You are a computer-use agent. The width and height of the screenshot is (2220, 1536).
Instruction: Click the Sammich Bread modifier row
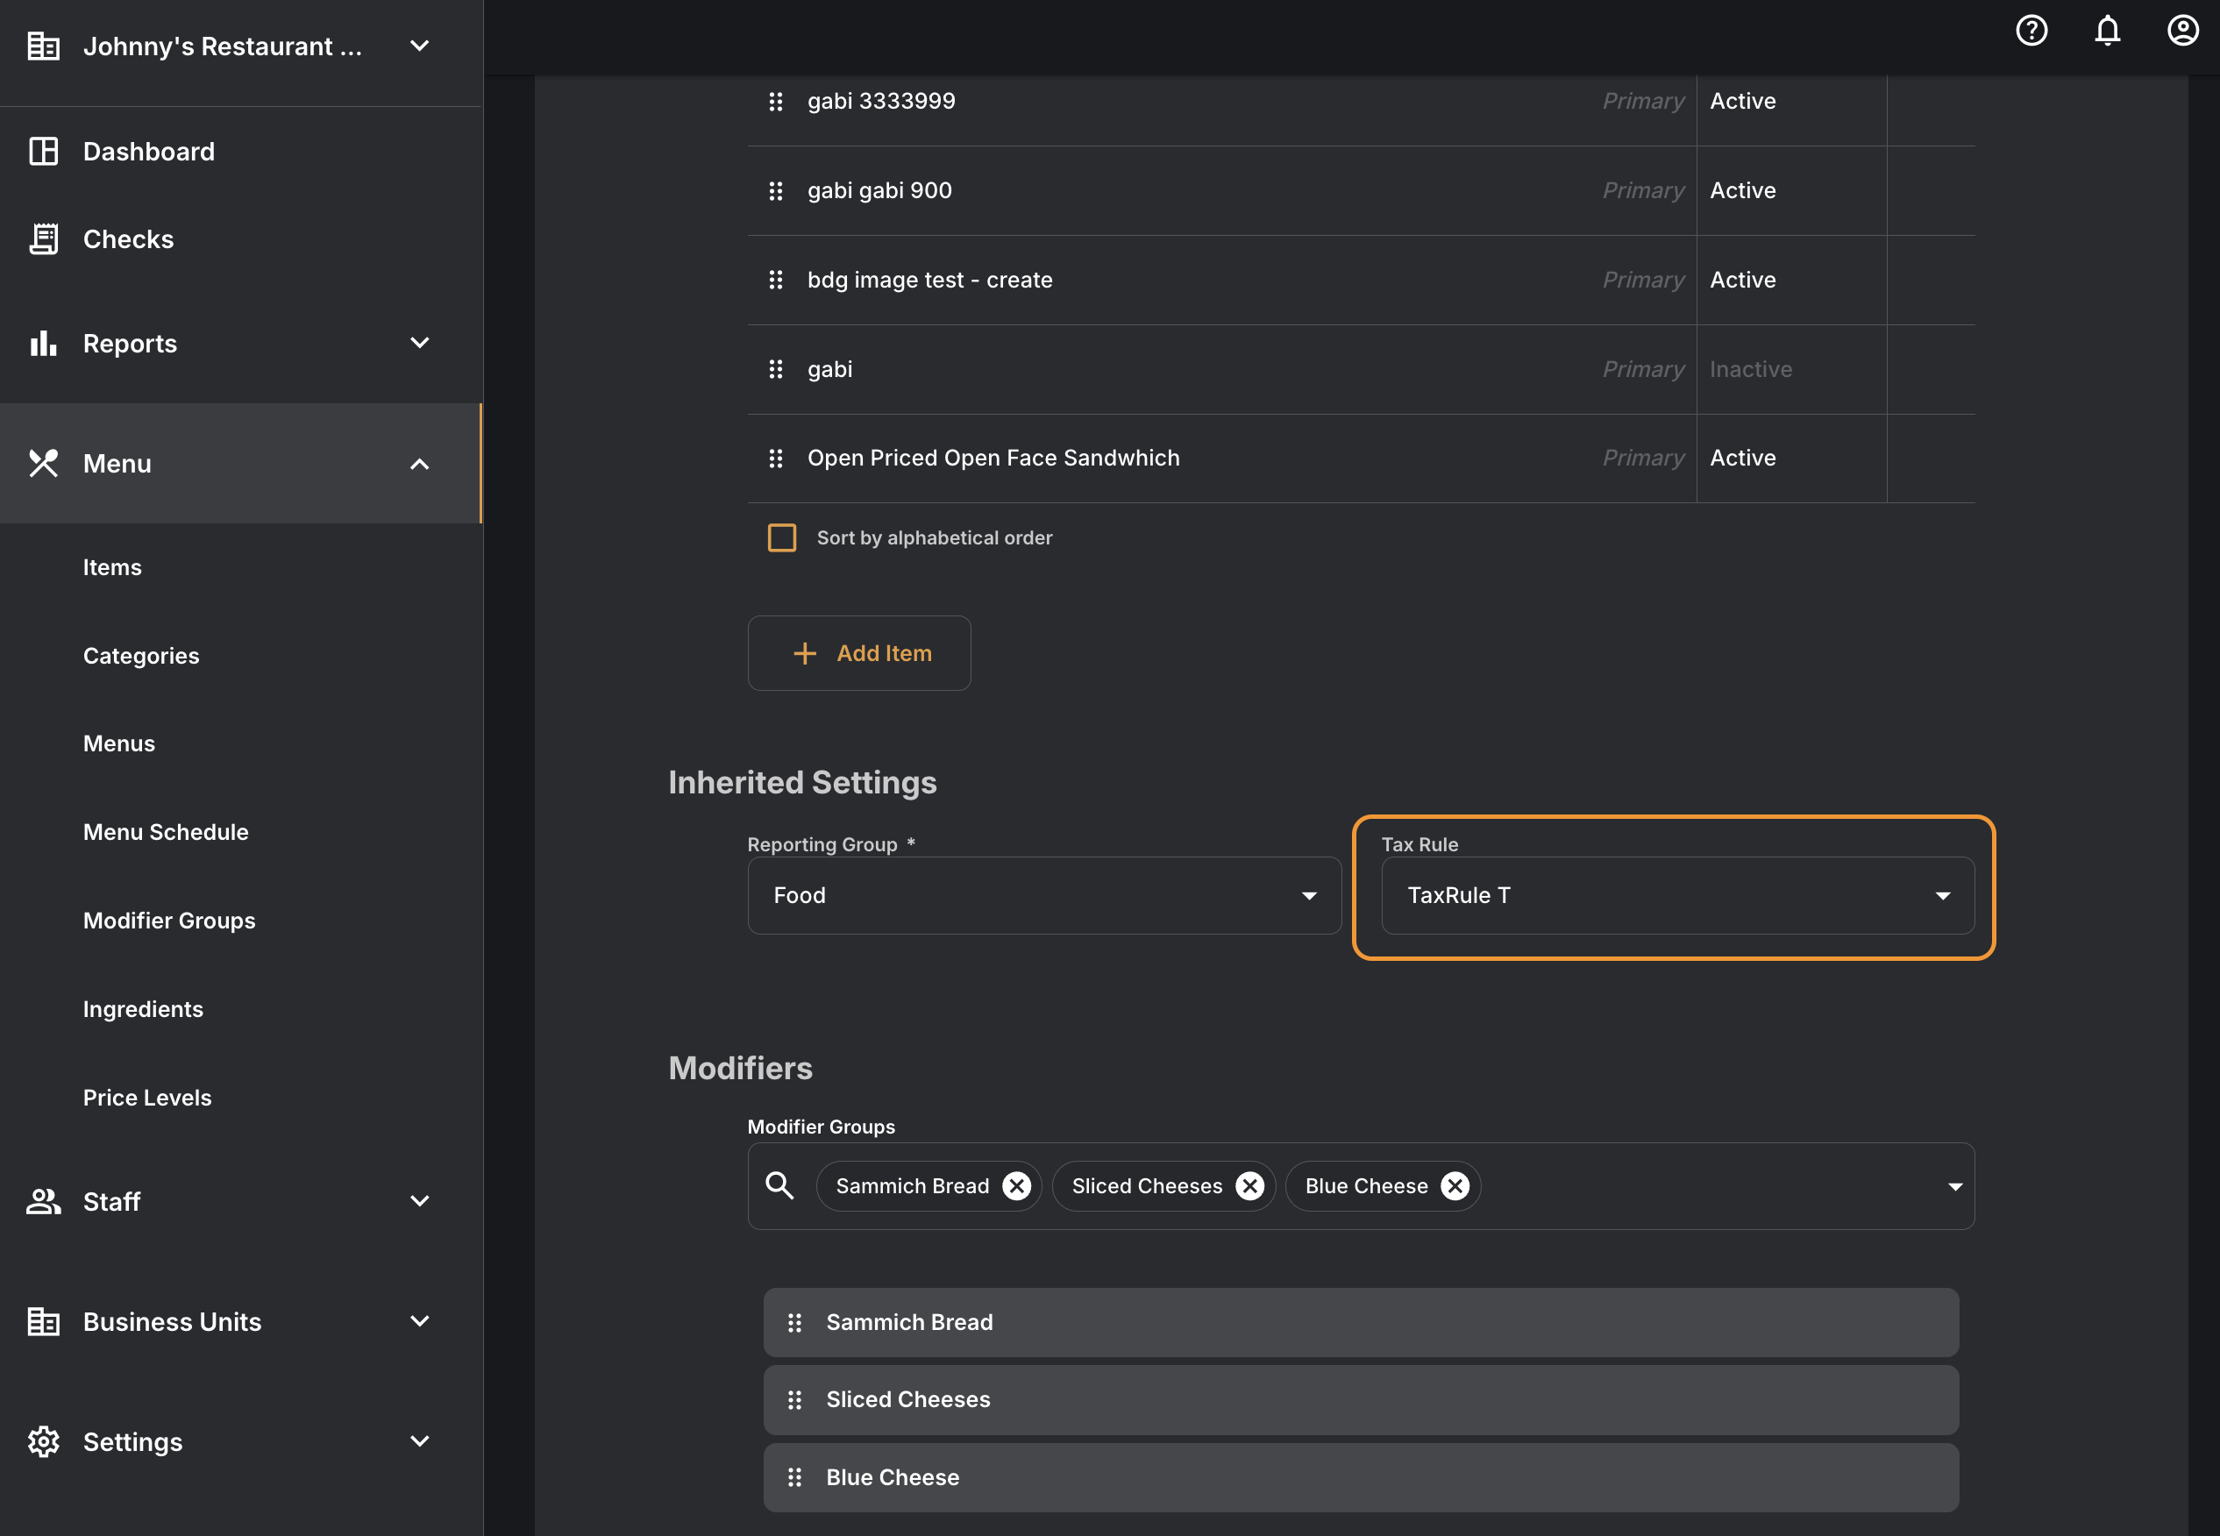pos(1361,1322)
